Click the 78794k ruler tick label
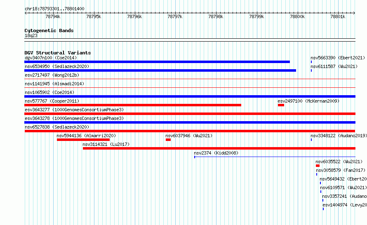 (x=53, y=16)
